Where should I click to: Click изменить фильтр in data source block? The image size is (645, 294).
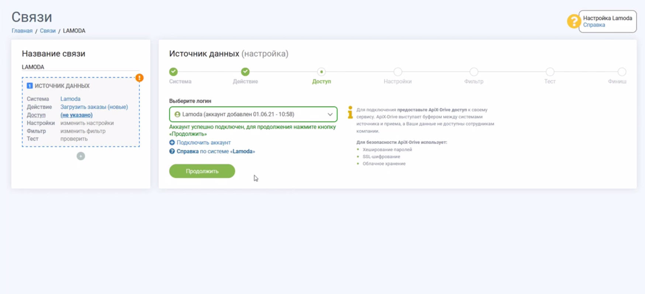point(83,131)
